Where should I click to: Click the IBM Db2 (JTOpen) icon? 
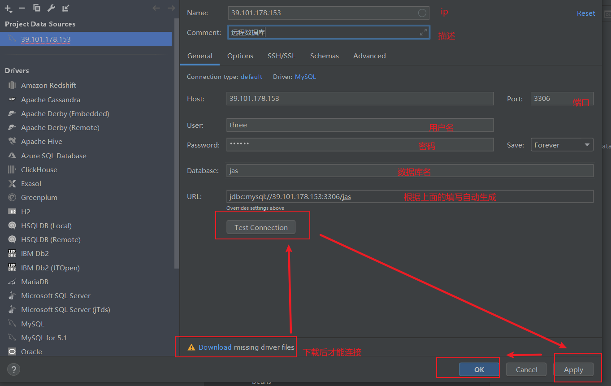pyautogui.click(x=12, y=268)
